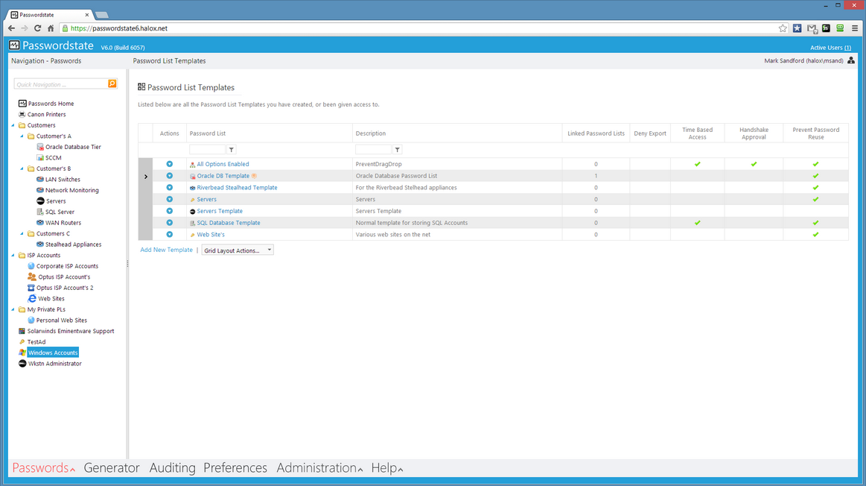Click the Description column filter icon

(397, 150)
